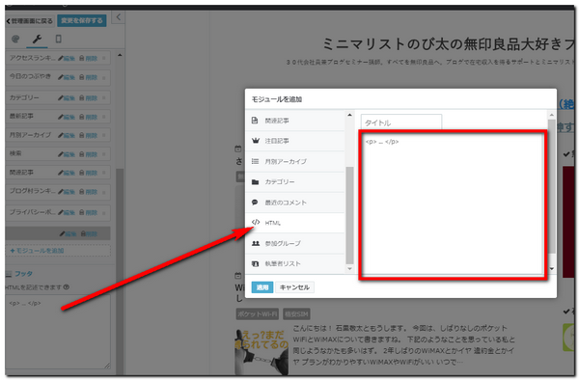Open the design theme palette tab

coord(15,39)
